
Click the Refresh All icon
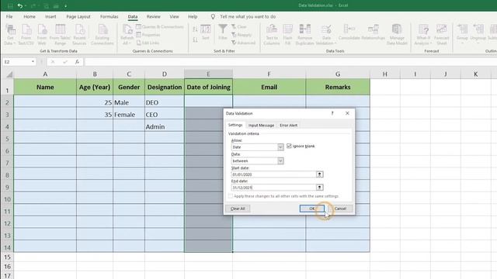click(x=127, y=34)
